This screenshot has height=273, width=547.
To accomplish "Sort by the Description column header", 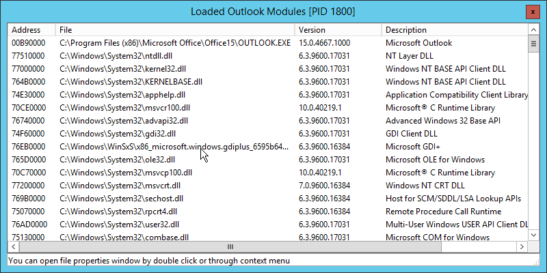I will click(x=455, y=30).
